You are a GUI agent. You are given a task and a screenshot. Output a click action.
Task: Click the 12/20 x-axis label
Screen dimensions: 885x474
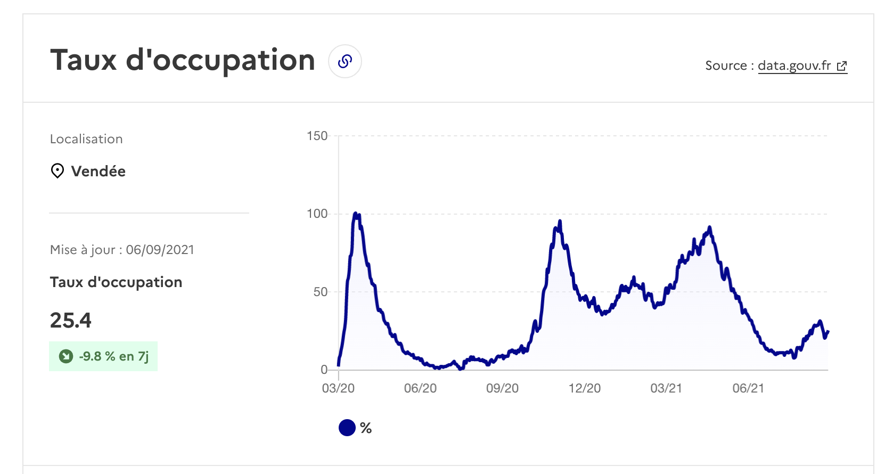pos(585,388)
